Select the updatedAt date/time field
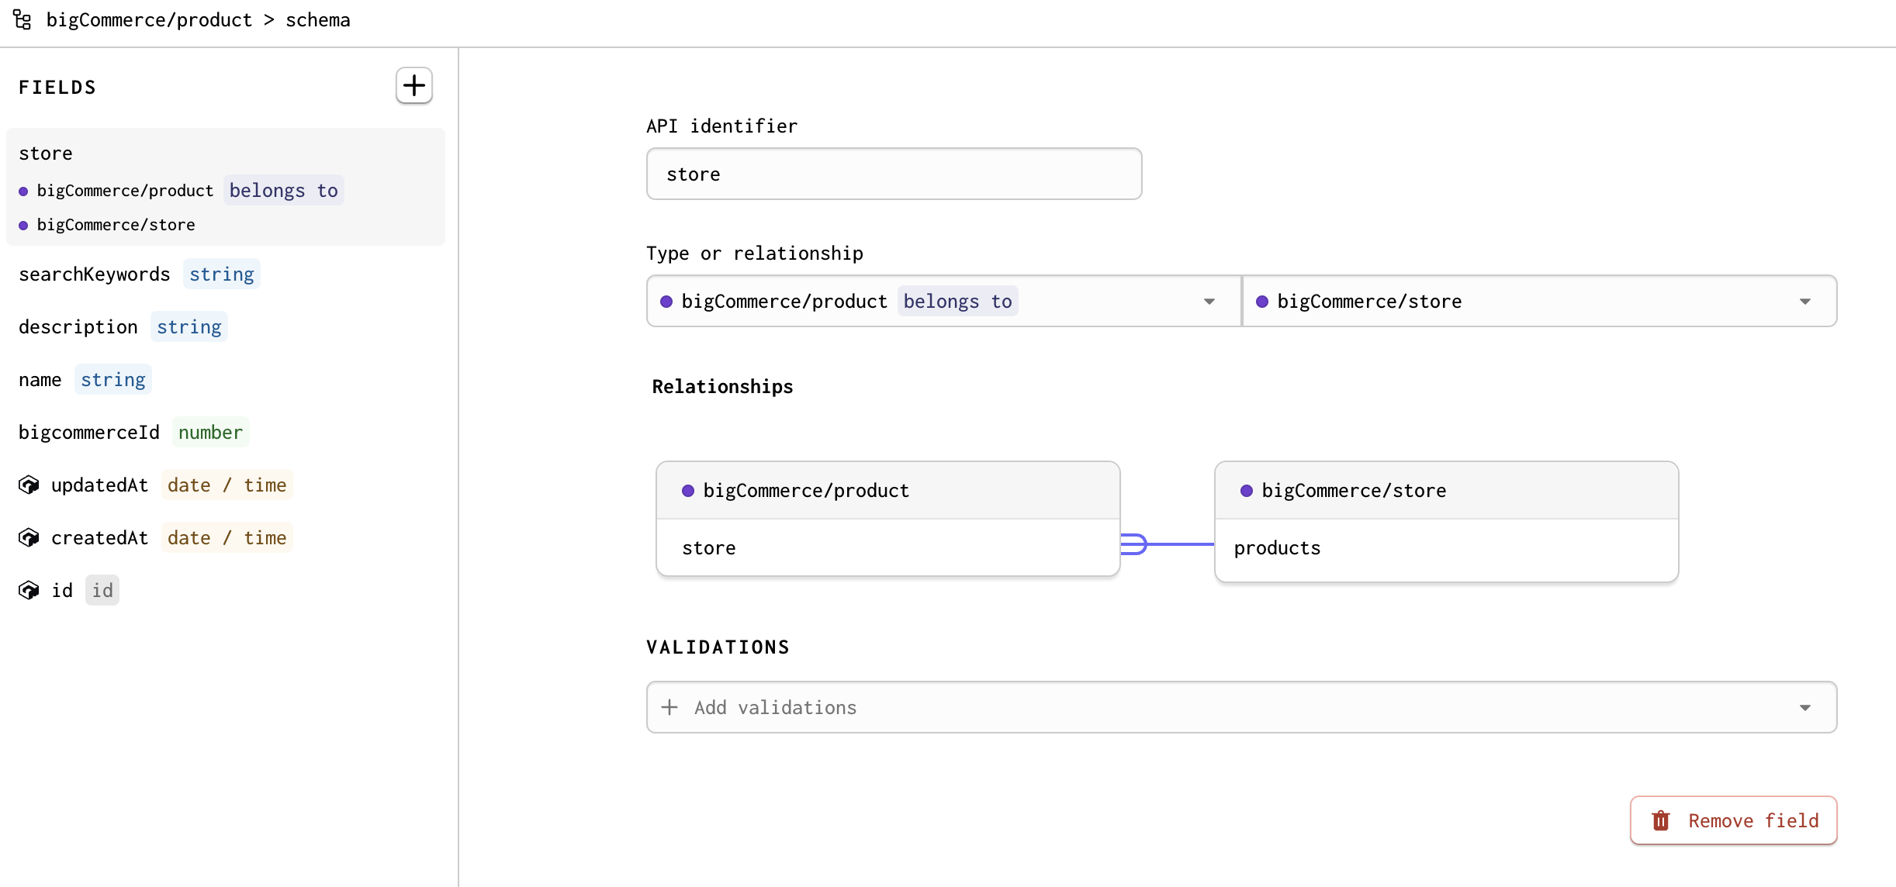The width and height of the screenshot is (1896, 887). point(226,485)
